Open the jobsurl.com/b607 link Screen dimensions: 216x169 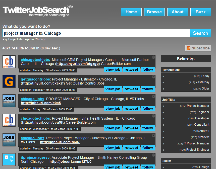pyautogui.click(x=60, y=142)
